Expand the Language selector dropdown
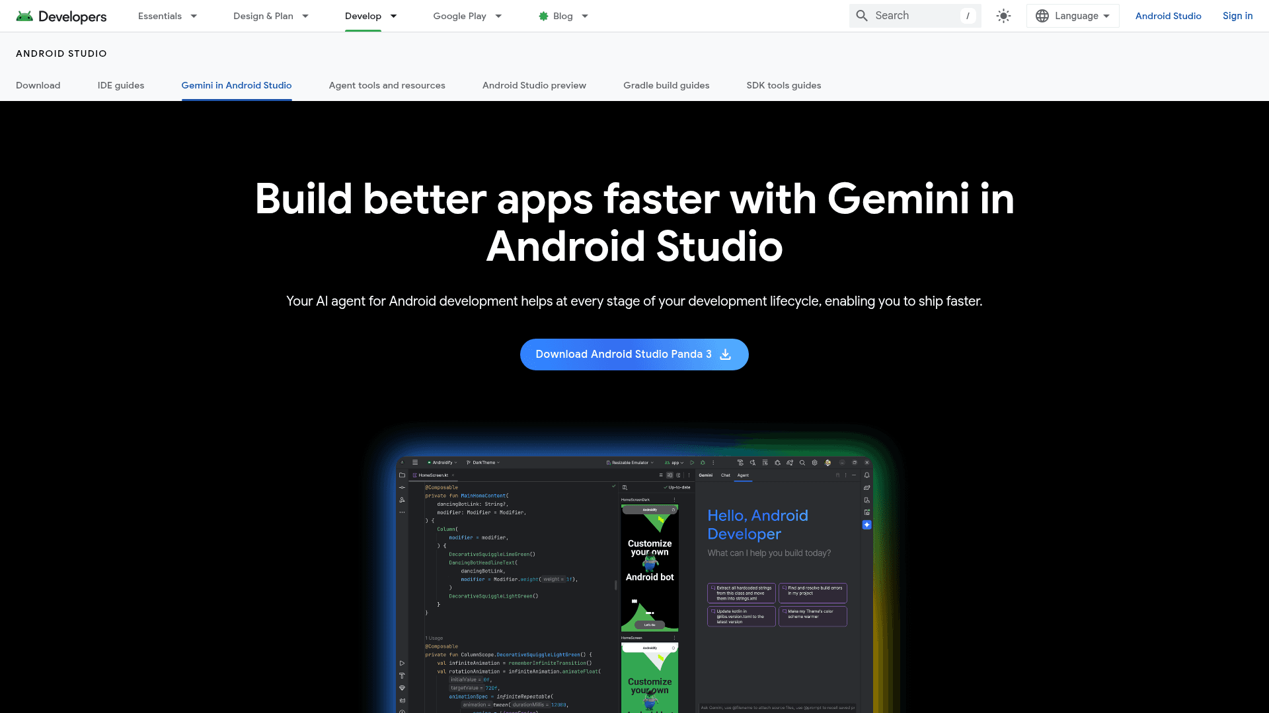The image size is (1269, 713). 1072,15
